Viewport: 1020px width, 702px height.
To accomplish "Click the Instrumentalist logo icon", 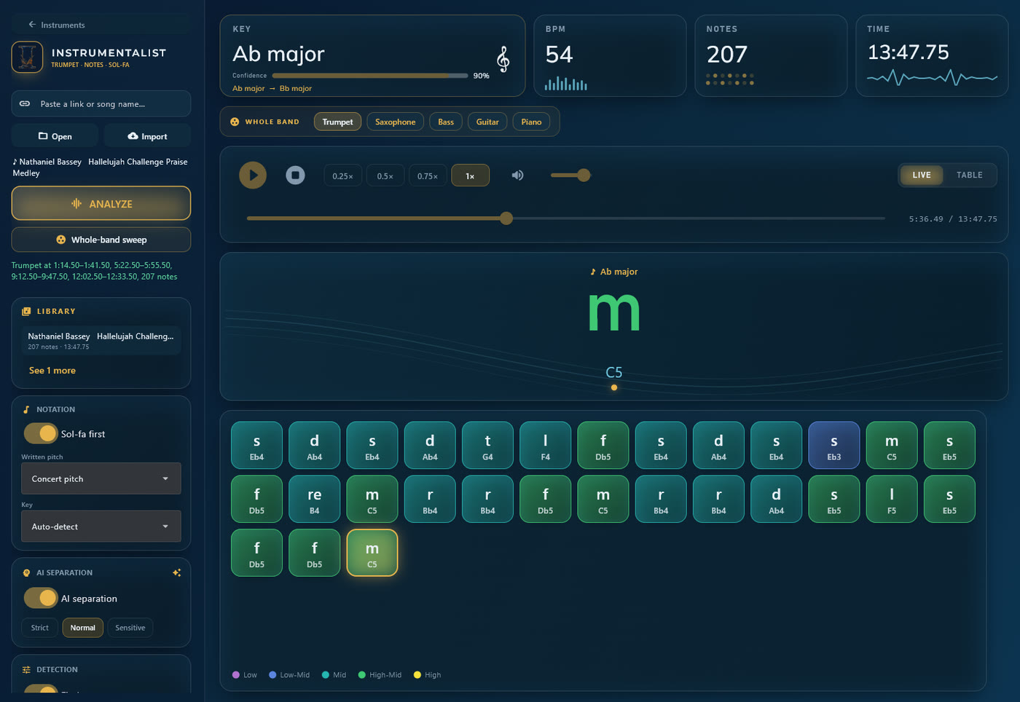I will click(x=27, y=58).
